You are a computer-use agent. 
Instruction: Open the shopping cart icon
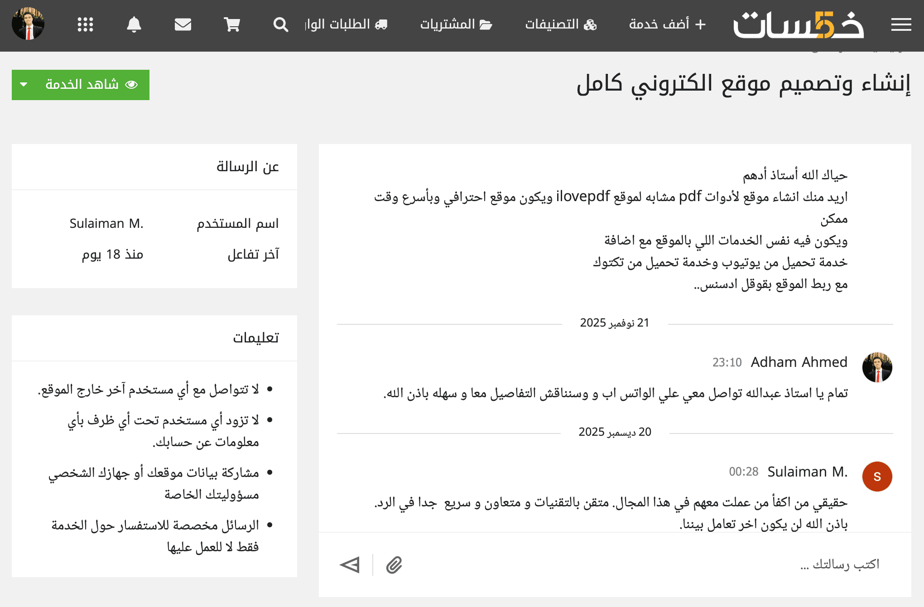[x=233, y=25]
